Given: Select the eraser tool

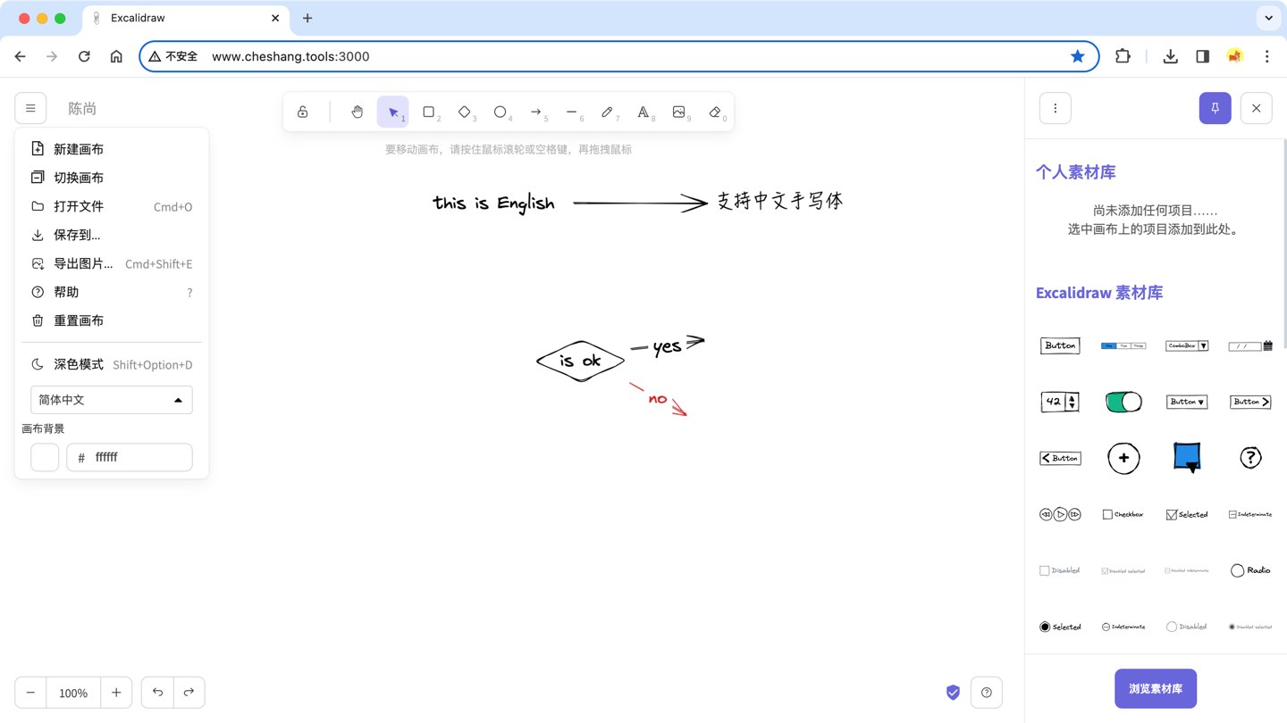Looking at the screenshot, I should pyautogui.click(x=715, y=112).
